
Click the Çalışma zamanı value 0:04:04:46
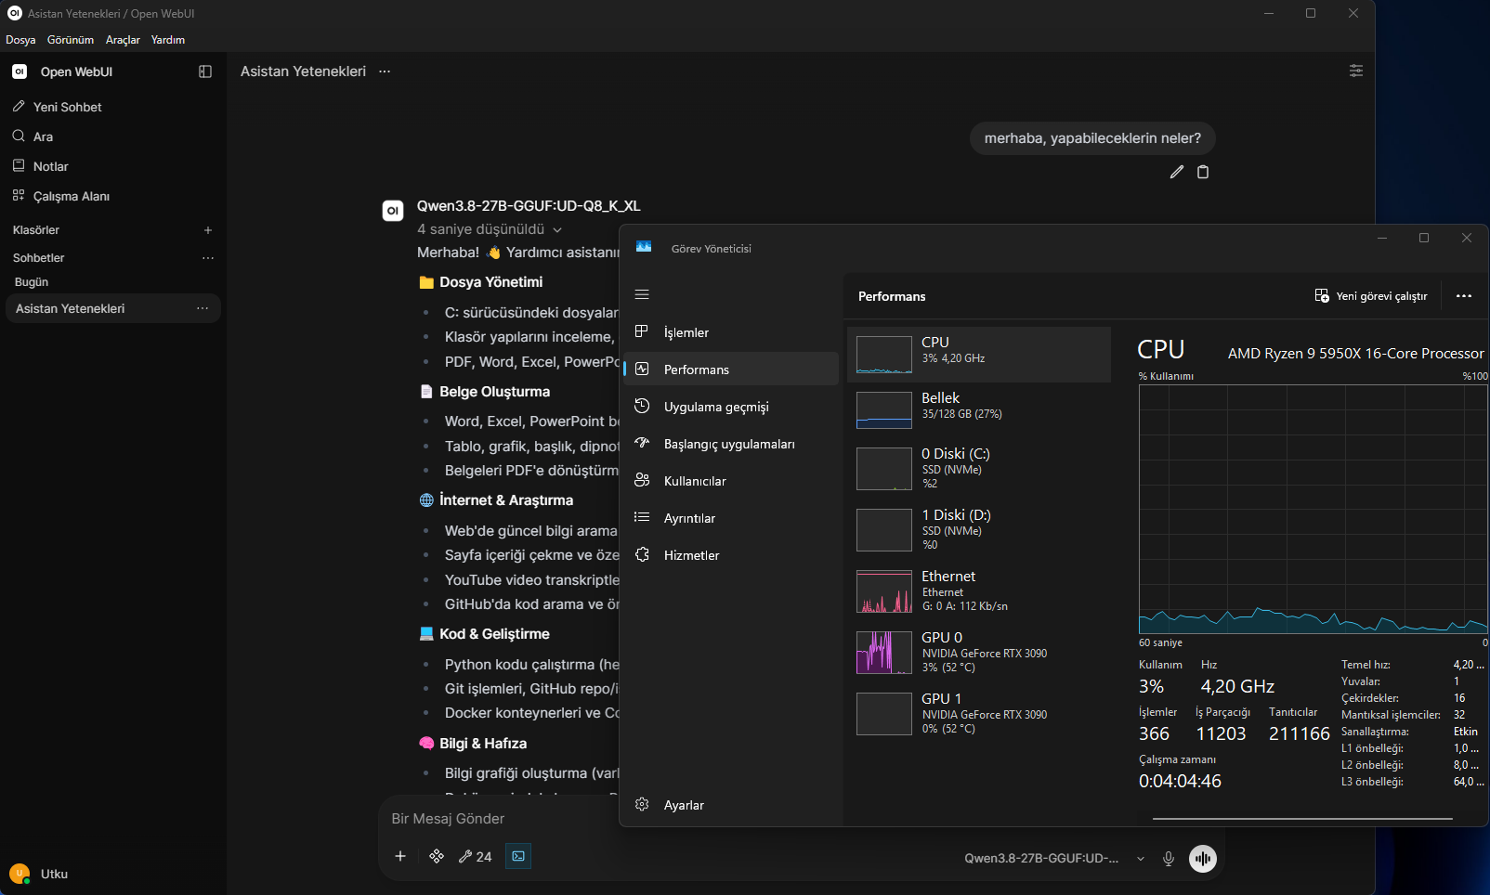[1180, 782]
